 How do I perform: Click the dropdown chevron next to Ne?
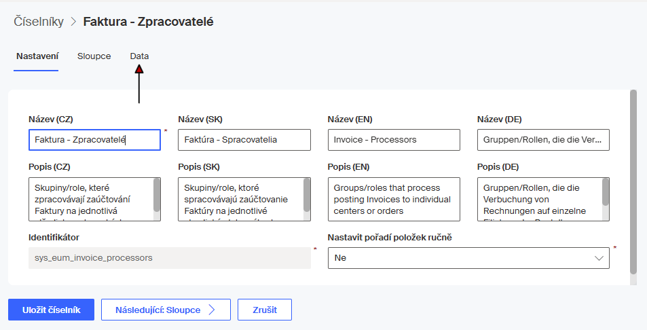tap(599, 258)
